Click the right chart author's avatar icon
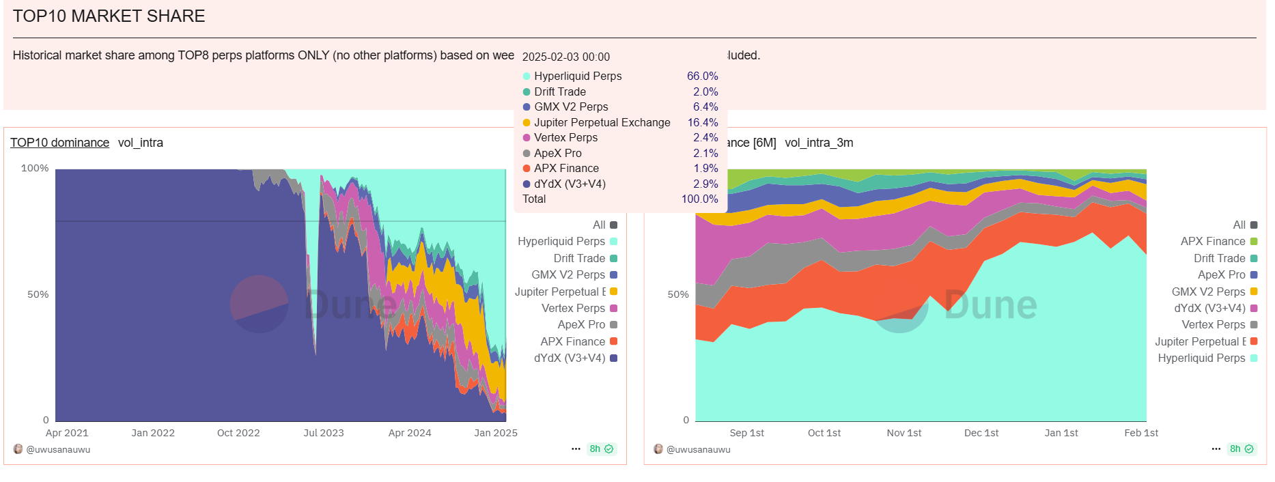1275x482 pixels. coord(658,449)
